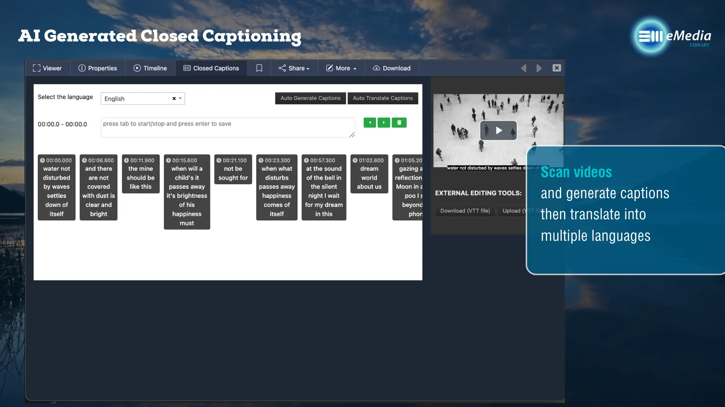Image resolution: width=725 pixels, height=407 pixels.
Task: Expand the language dropdown arrow
Action: point(180,99)
